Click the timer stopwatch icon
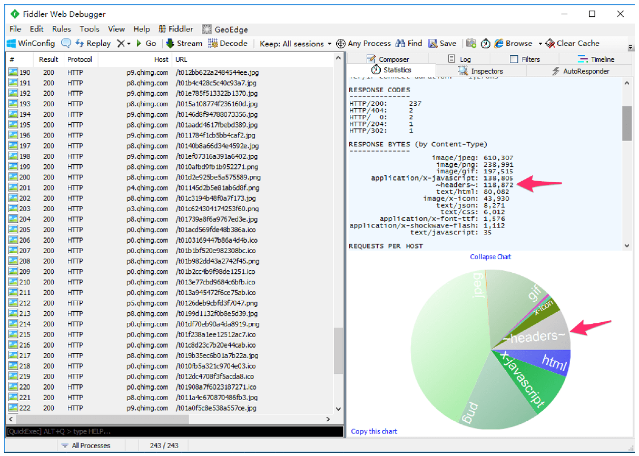The width and height of the screenshot is (639, 456). [x=485, y=44]
